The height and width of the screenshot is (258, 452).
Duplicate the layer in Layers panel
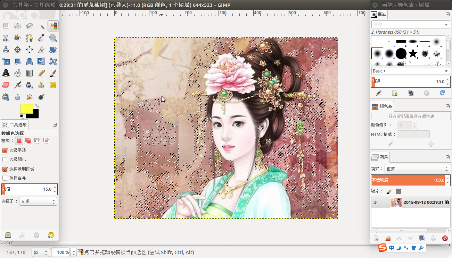pos(422,238)
